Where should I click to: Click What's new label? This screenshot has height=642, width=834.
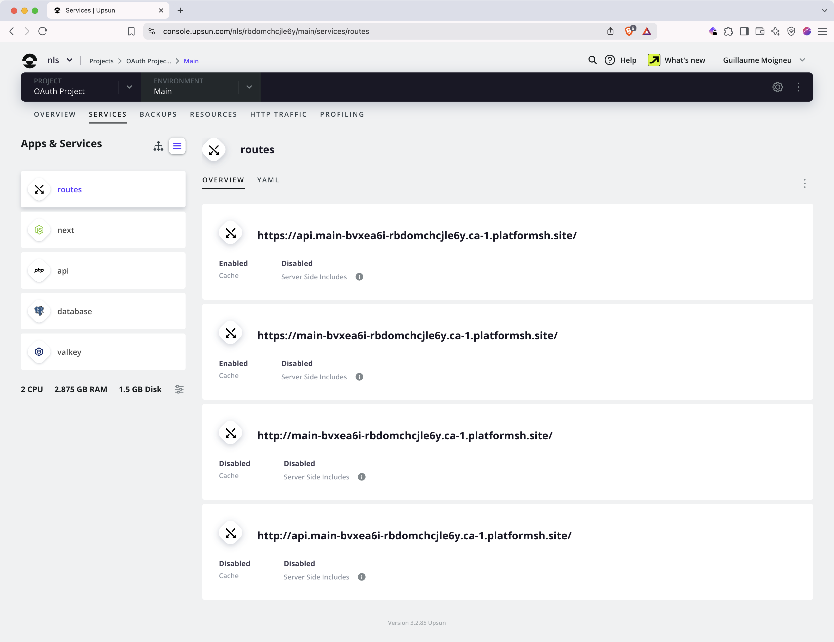click(x=685, y=60)
